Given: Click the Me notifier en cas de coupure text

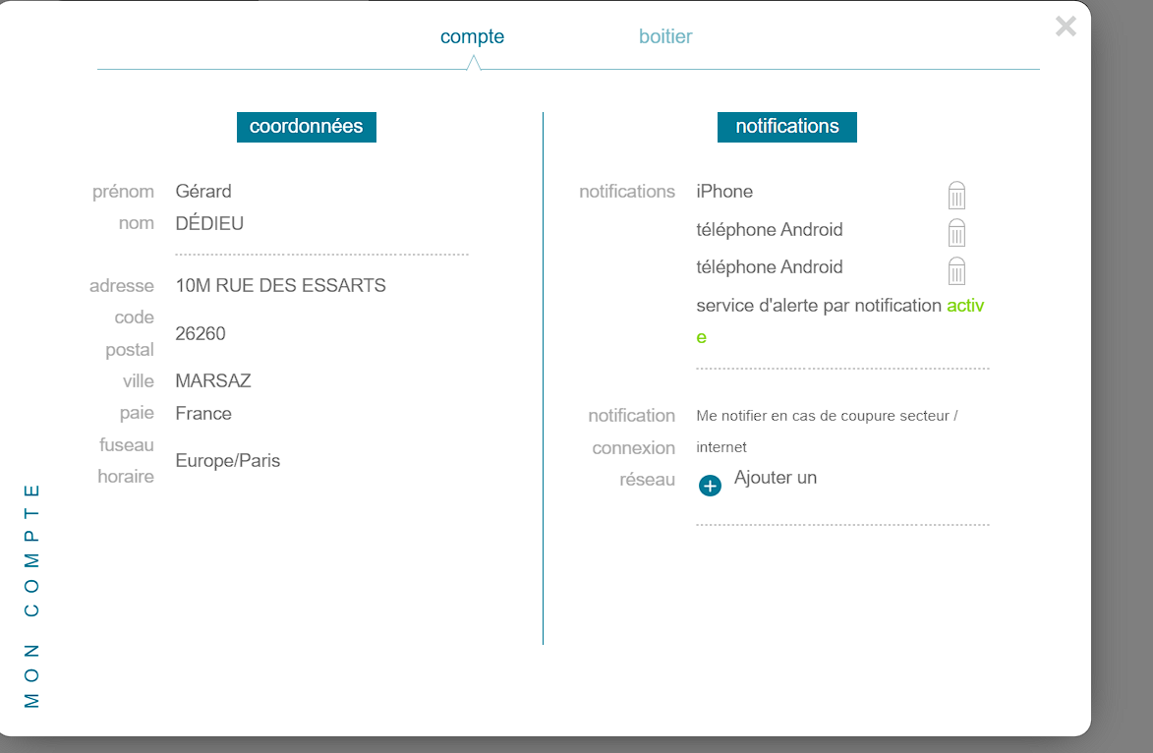Looking at the screenshot, I should 826,417.
